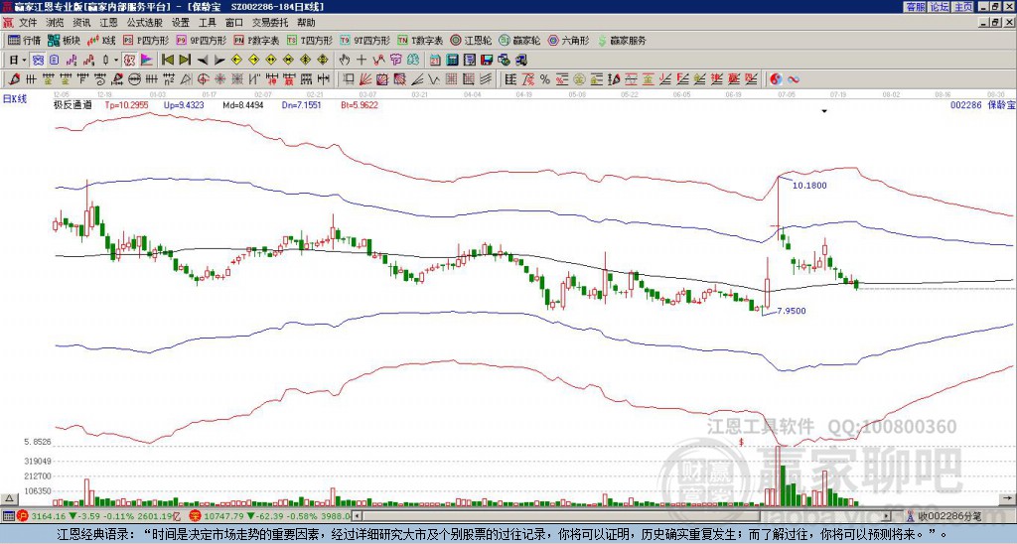This screenshot has height=544, width=1017.
Task: Click the red flag chart icon
Action: click(147, 61)
